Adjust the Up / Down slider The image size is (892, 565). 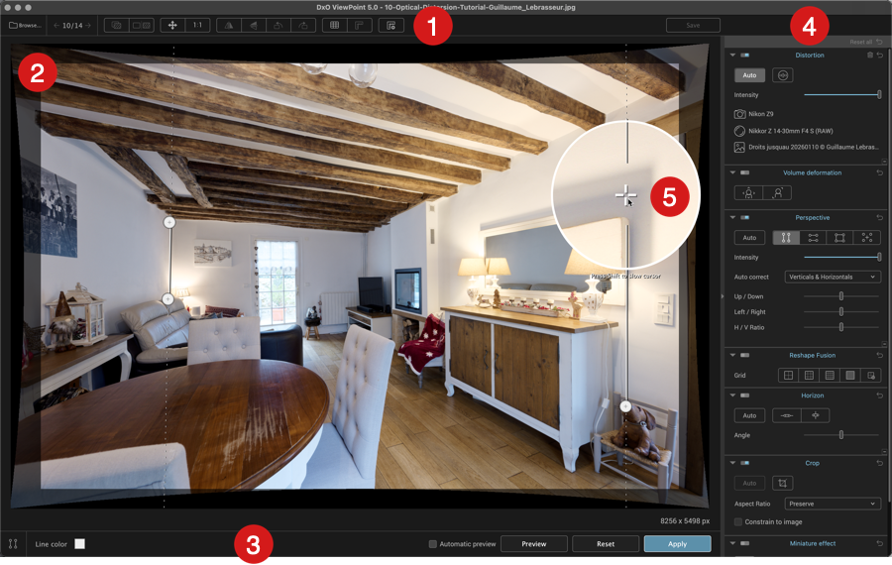(x=841, y=295)
